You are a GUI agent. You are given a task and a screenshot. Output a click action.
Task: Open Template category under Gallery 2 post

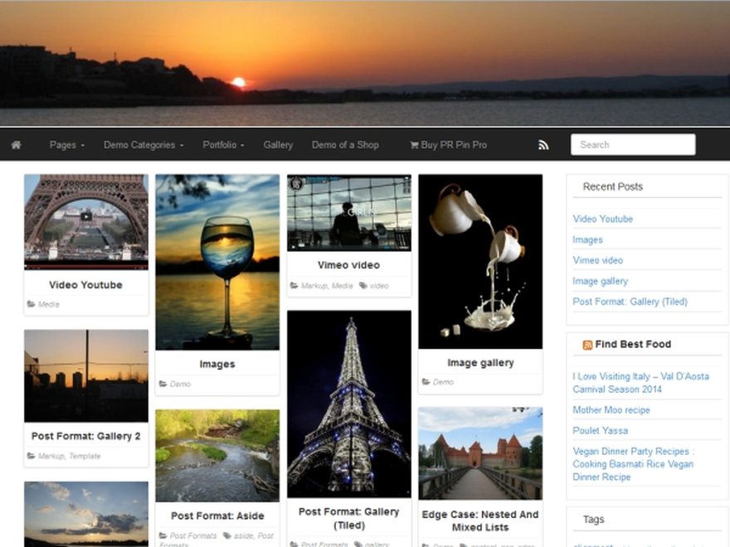85,456
